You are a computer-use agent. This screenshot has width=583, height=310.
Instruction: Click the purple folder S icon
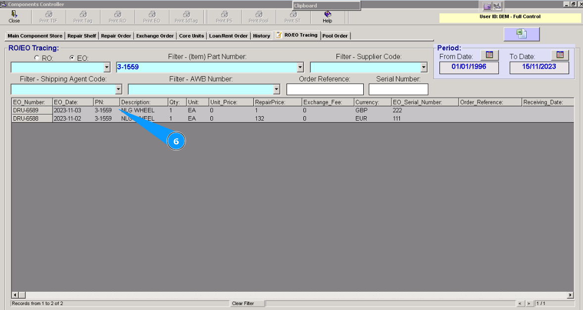point(487,6)
